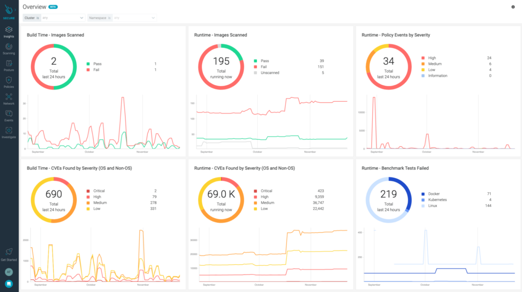Click the info icon at top right
The height and width of the screenshot is (292, 522).
coord(513,7)
